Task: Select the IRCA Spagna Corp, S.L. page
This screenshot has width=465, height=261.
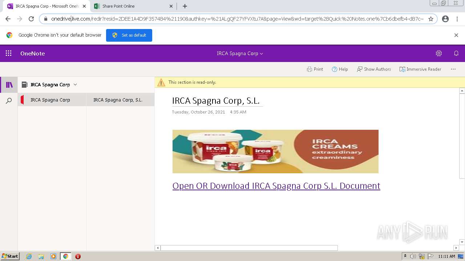Action: point(120,100)
